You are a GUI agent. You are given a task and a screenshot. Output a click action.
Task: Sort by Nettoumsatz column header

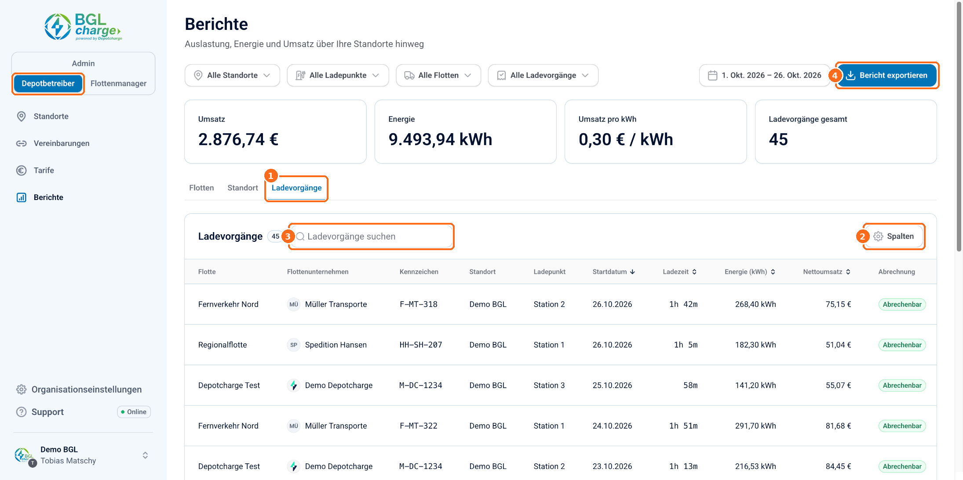click(827, 272)
